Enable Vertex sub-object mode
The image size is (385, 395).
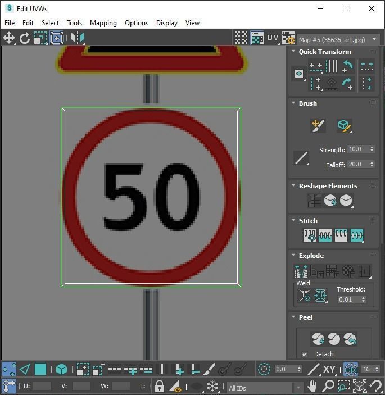point(9,370)
